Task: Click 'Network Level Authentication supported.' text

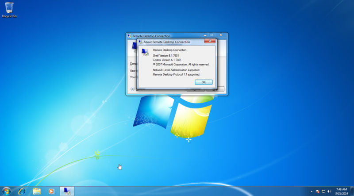Action: 176,70
